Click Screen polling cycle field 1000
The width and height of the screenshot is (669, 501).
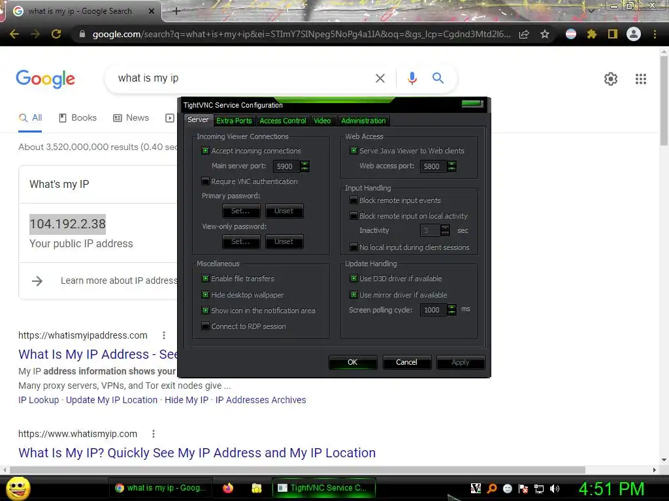point(434,310)
